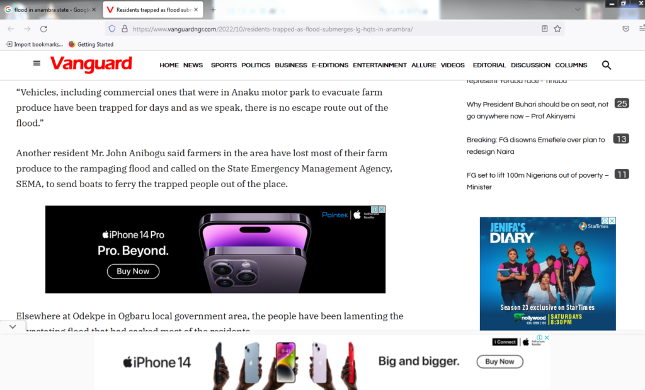645x390 pixels.
Task: Close the bottom iPhone 14 ad
Action: 547,337
